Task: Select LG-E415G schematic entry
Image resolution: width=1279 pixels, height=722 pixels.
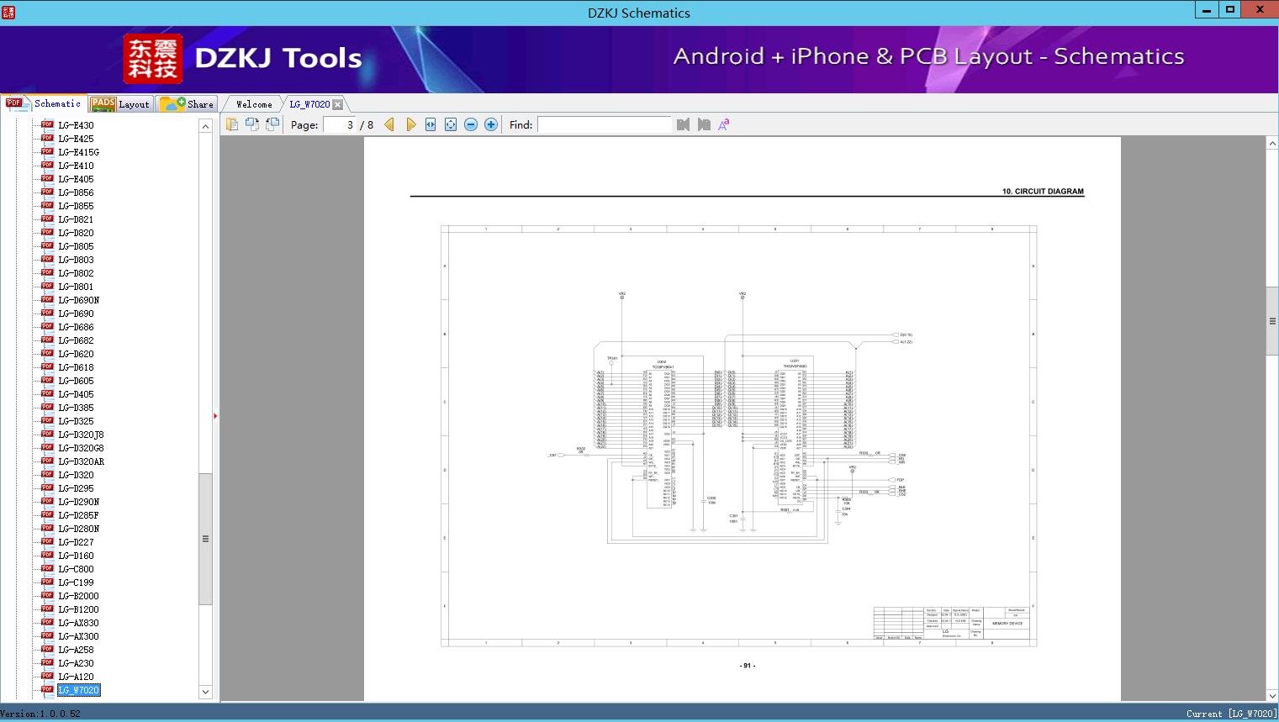Action: click(78, 152)
